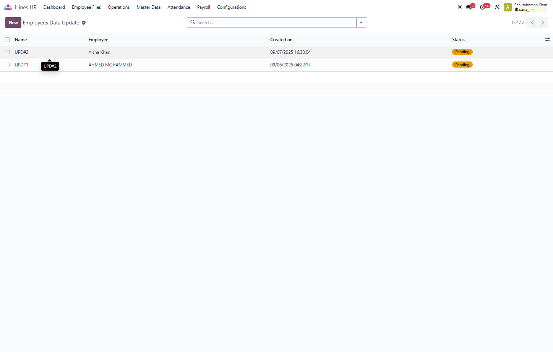This screenshot has height=352, width=553.
Task: Expand the search filter dropdown arrow
Action: click(x=361, y=23)
